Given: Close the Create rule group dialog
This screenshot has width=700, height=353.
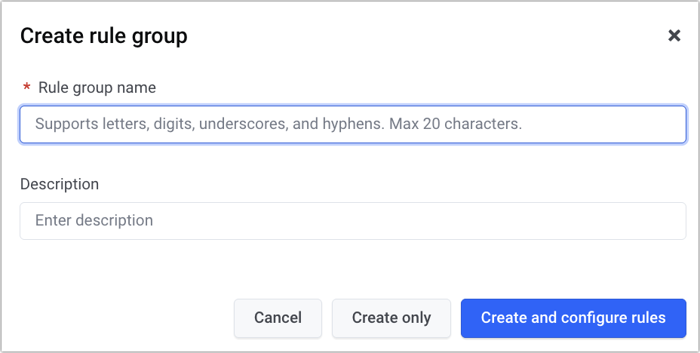Looking at the screenshot, I should pos(674,35).
